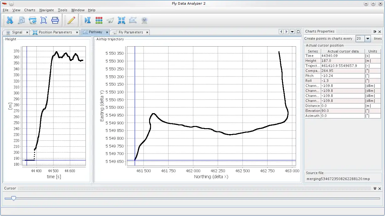
Task: Switch to the Fly Parameters tab
Action: click(131, 32)
